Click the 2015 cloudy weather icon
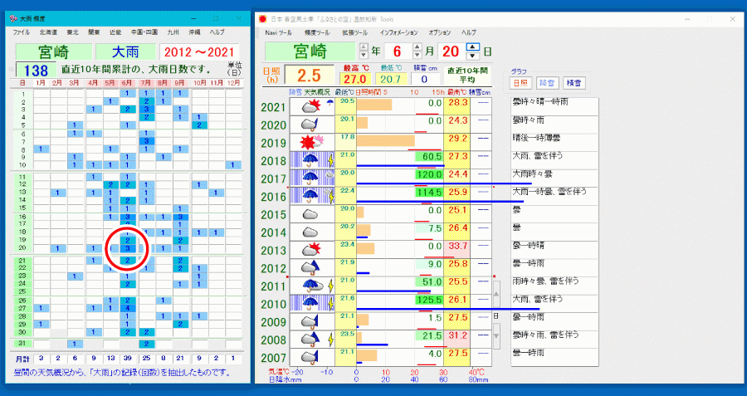The image size is (747, 396). (311, 214)
